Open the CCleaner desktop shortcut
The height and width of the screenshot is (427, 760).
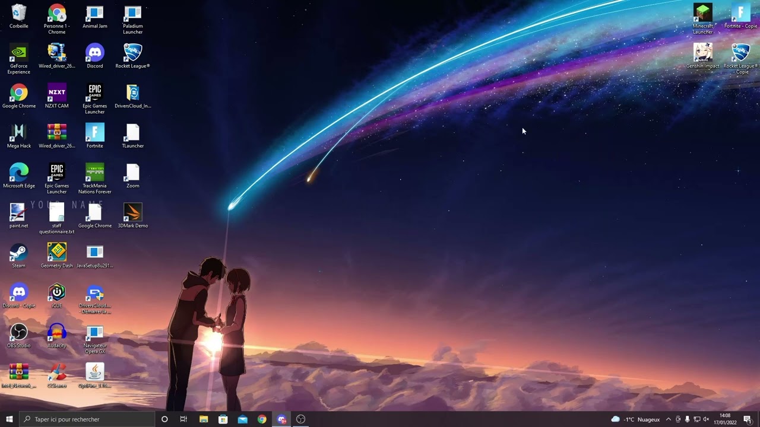pos(56,375)
